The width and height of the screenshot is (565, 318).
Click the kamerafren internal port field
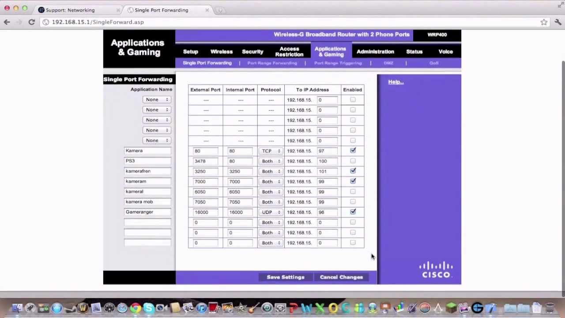pos(240,171)
